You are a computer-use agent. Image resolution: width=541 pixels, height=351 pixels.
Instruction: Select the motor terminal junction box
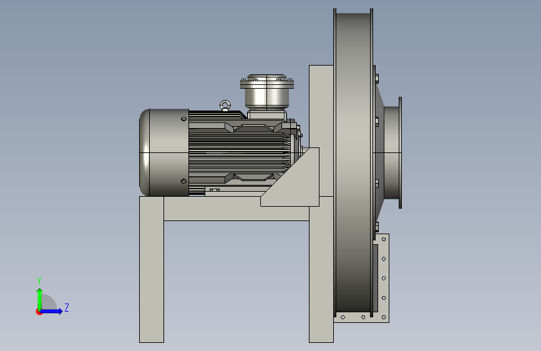267,92
